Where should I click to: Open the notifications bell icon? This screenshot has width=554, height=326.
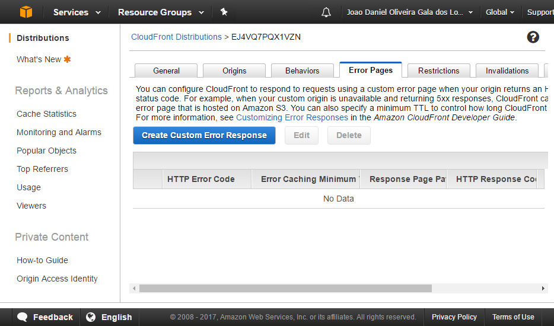(326, 12)
